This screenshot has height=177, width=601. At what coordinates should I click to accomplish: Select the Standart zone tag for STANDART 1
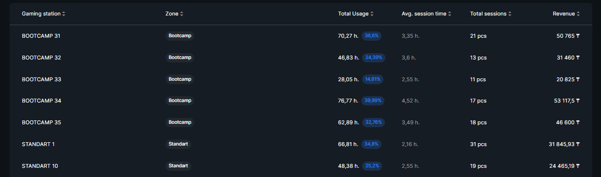178,144
